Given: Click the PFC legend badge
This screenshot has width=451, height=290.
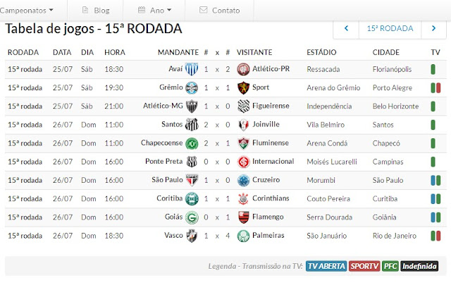Looking at the screenshot, I should 390,266.
